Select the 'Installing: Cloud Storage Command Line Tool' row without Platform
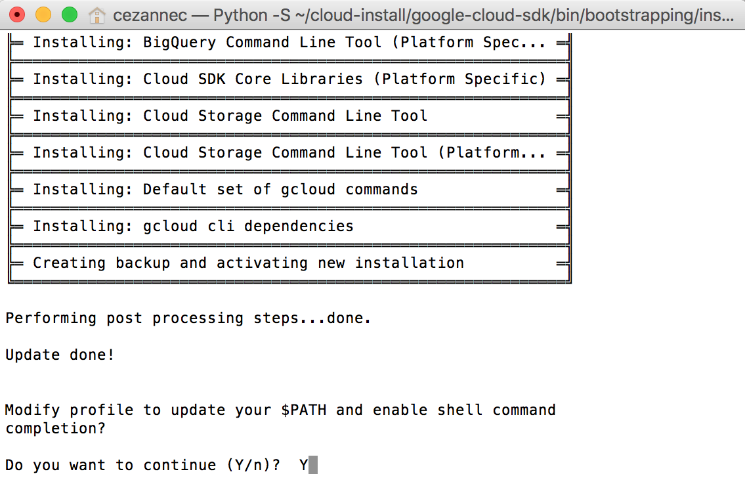The image size is (745, 478). click(x=230, y=116)
